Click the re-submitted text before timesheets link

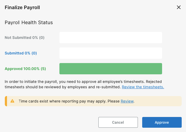coord(108,87)
